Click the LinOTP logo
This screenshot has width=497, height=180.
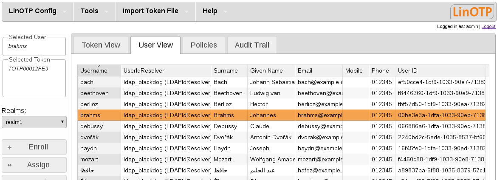[x=472, y=11]
